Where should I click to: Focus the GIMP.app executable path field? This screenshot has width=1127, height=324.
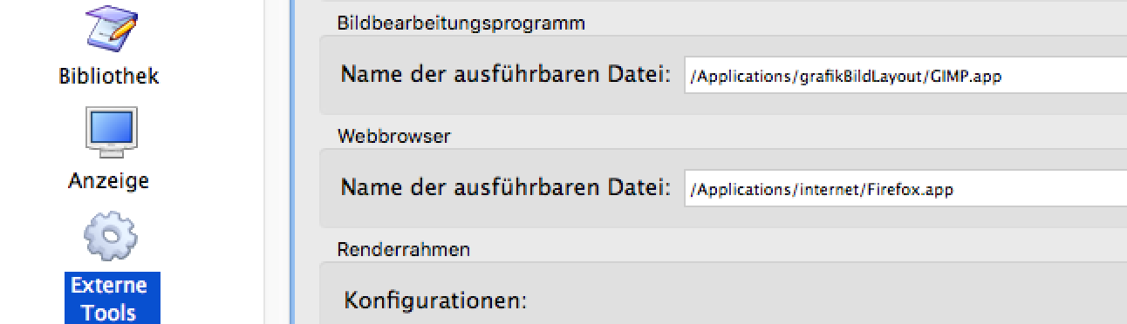click(905, 76)
